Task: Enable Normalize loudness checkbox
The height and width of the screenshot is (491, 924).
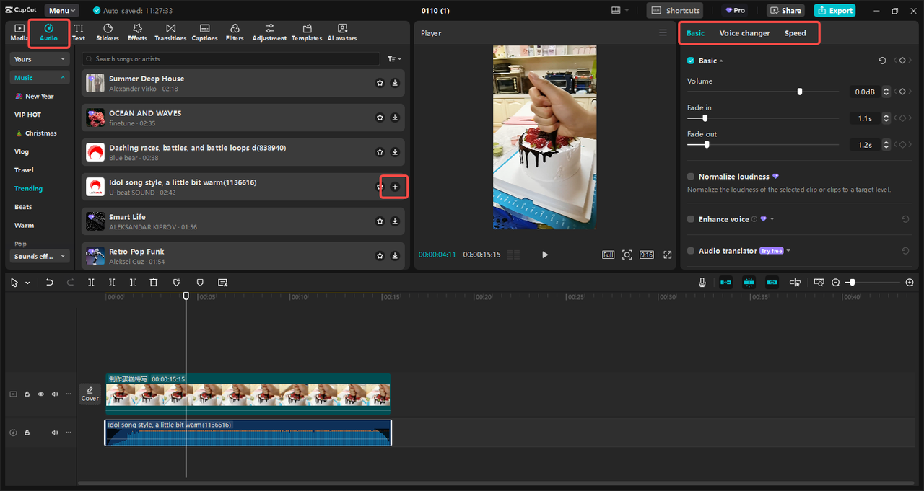Action: coord(691,177)
